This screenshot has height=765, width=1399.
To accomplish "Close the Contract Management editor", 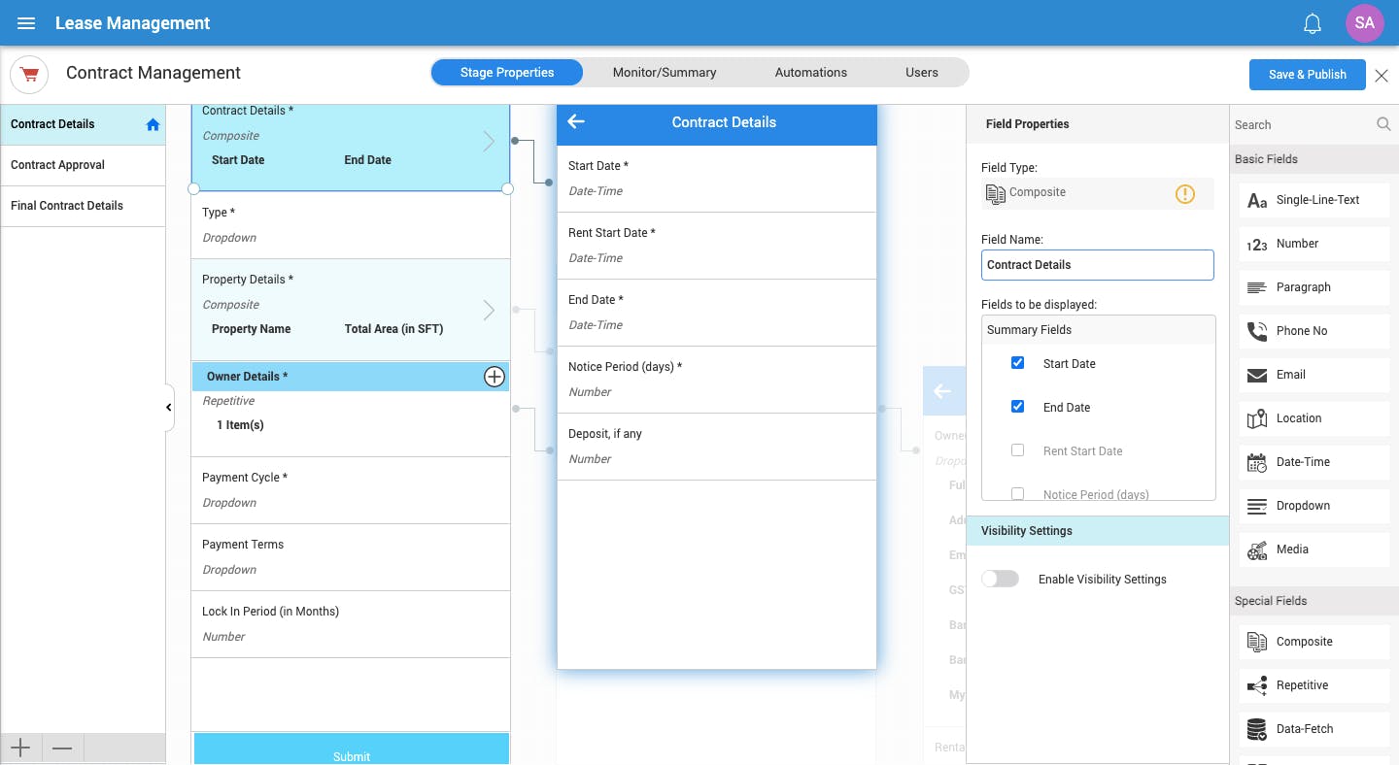I will 1382,75.
